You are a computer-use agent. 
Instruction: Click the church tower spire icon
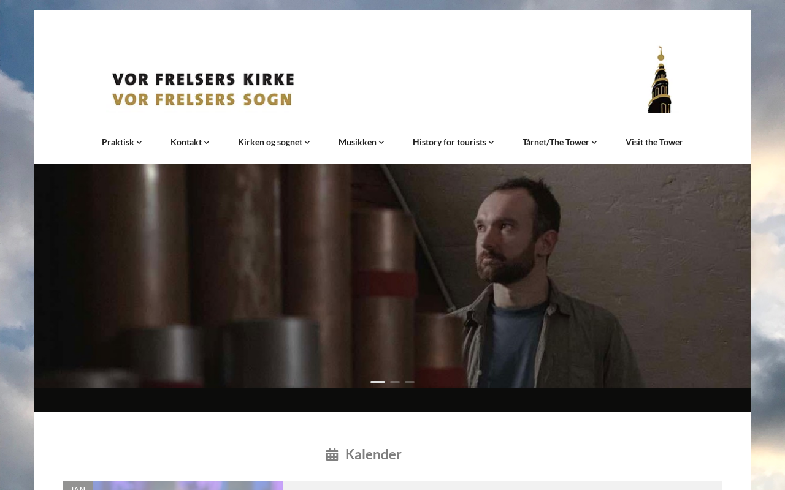point(660,80)
